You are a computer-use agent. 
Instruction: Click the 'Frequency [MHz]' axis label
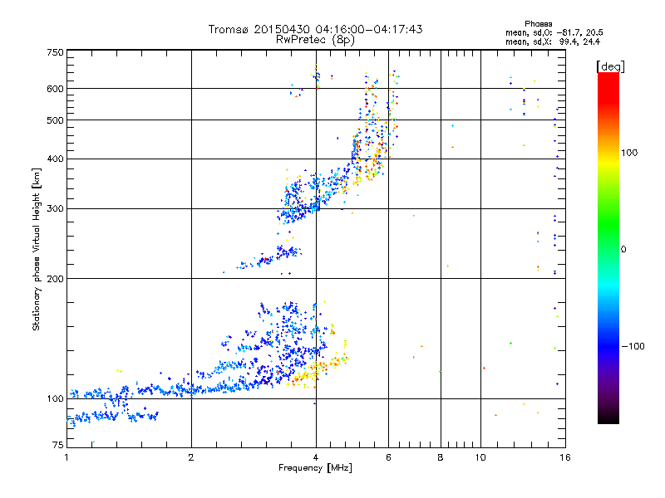coord(315,468)
